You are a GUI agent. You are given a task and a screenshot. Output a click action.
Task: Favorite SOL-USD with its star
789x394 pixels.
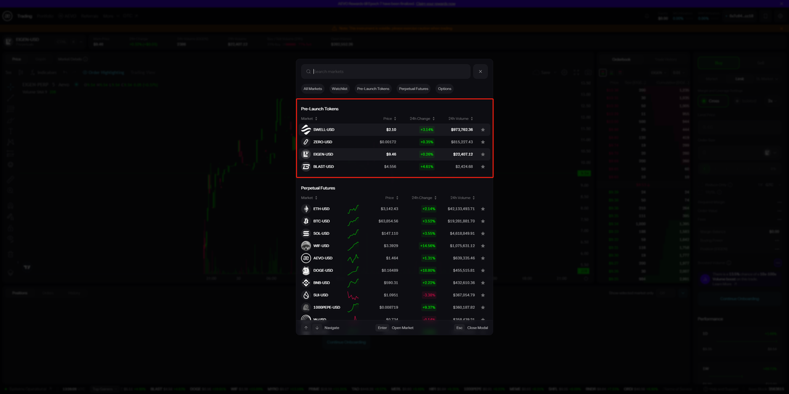483,234
